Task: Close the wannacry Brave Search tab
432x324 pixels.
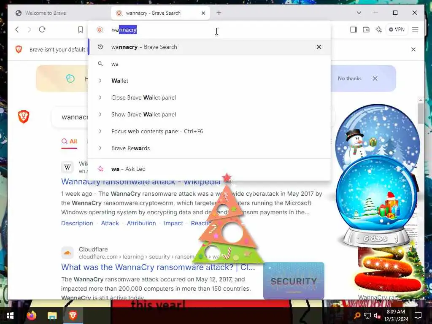Action: [x=203, y=13]
